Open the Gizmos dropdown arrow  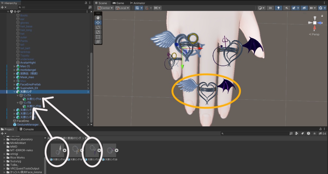[x=325, y=8]
